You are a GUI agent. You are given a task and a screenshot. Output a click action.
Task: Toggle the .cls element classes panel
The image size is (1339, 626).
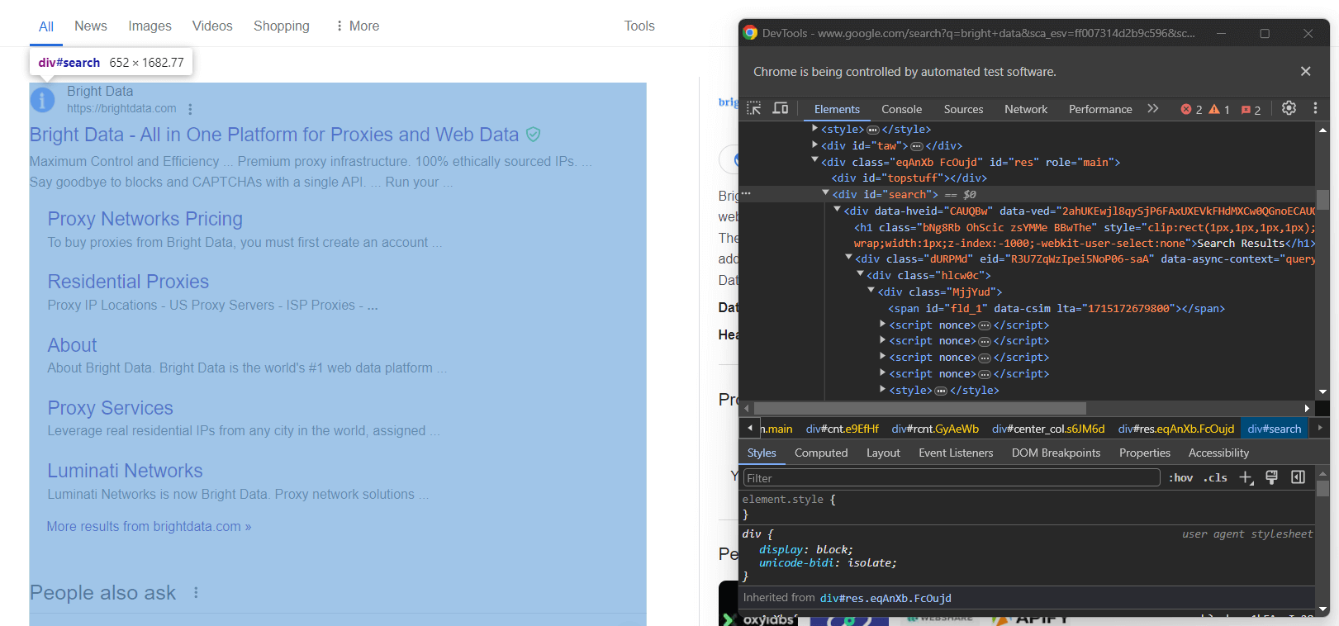pos(1214,477)
